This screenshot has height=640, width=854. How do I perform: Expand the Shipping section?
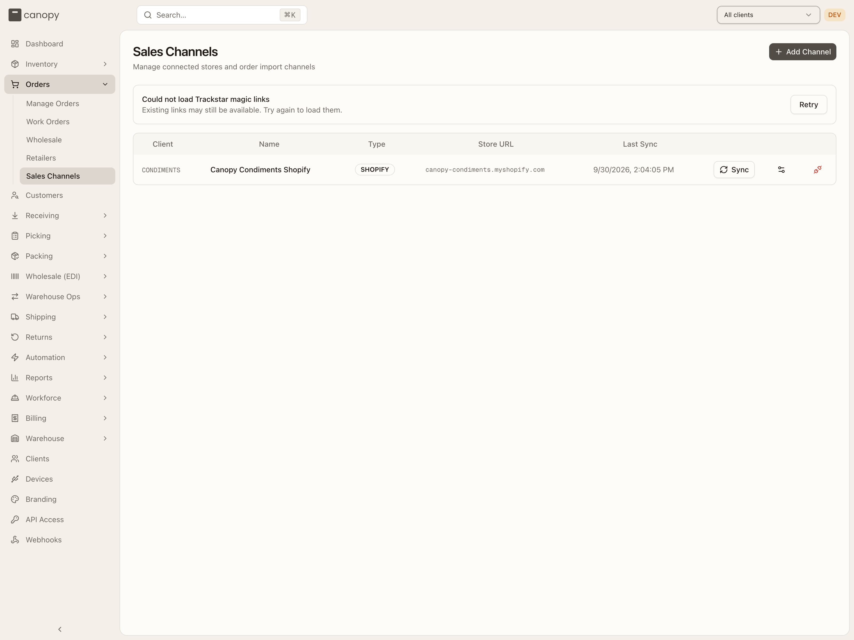(x=60, y=317)
